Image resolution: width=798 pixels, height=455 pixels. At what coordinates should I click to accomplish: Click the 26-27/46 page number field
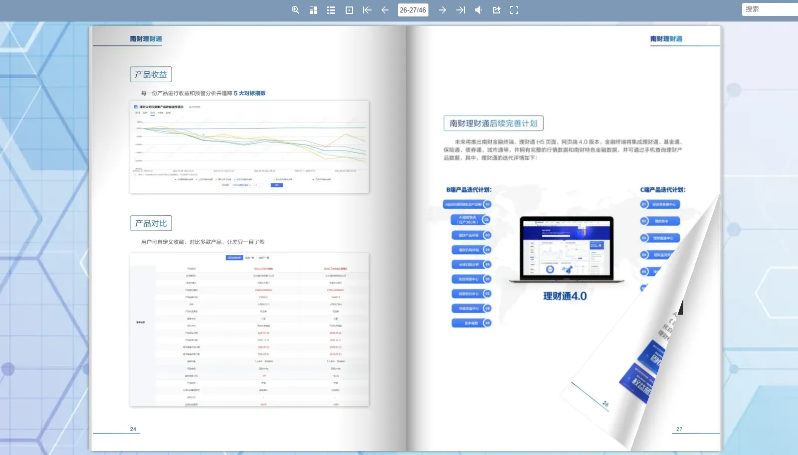click(x=413, y=10)
